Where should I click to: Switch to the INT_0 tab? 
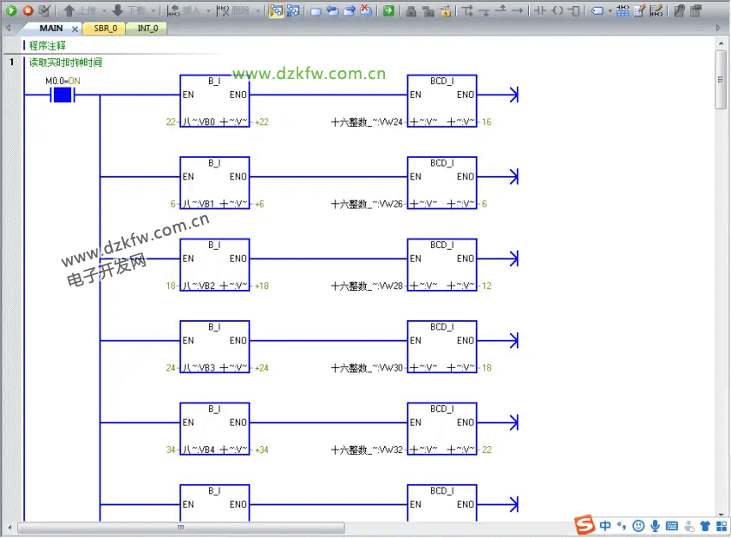(x=147, y=28)
